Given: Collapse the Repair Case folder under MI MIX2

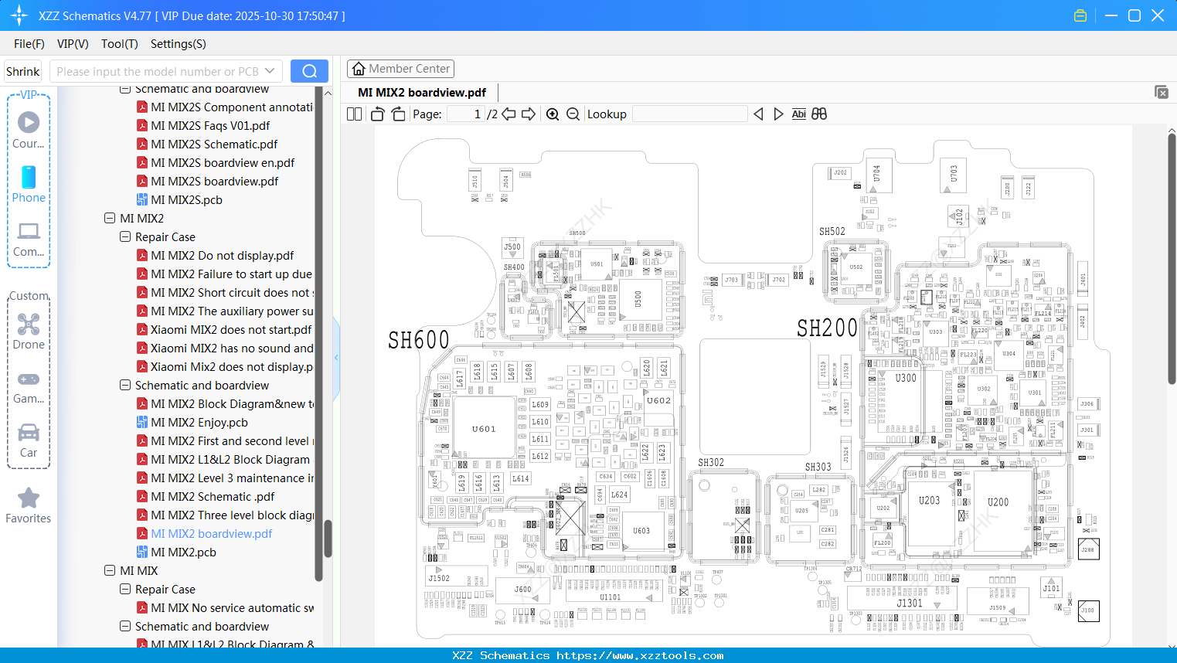Looking at the screenshot, I should pos(124,236).
